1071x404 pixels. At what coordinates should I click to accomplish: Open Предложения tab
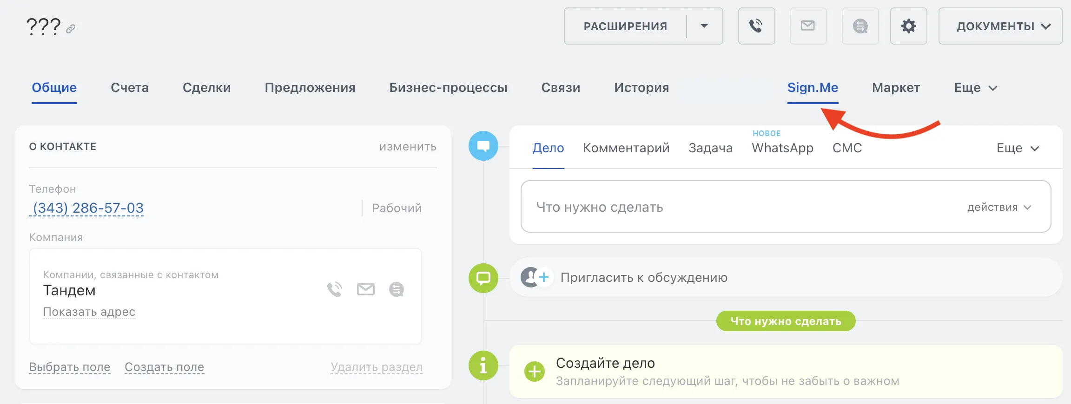coord(310,88)
